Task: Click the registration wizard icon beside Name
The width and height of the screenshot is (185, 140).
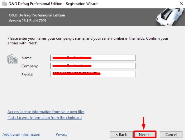Action: [x=12, y=59]
